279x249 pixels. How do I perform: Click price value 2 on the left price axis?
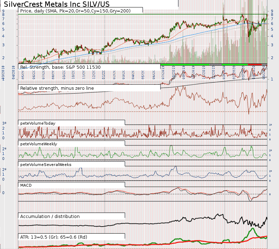click(x=4, y=58)
